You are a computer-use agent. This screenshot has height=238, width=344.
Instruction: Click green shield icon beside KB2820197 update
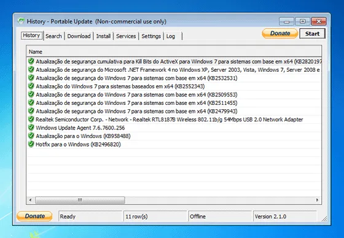coord(31,61)
